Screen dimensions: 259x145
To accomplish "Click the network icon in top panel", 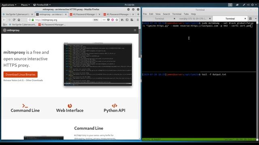I will click(x=237, y=5).
